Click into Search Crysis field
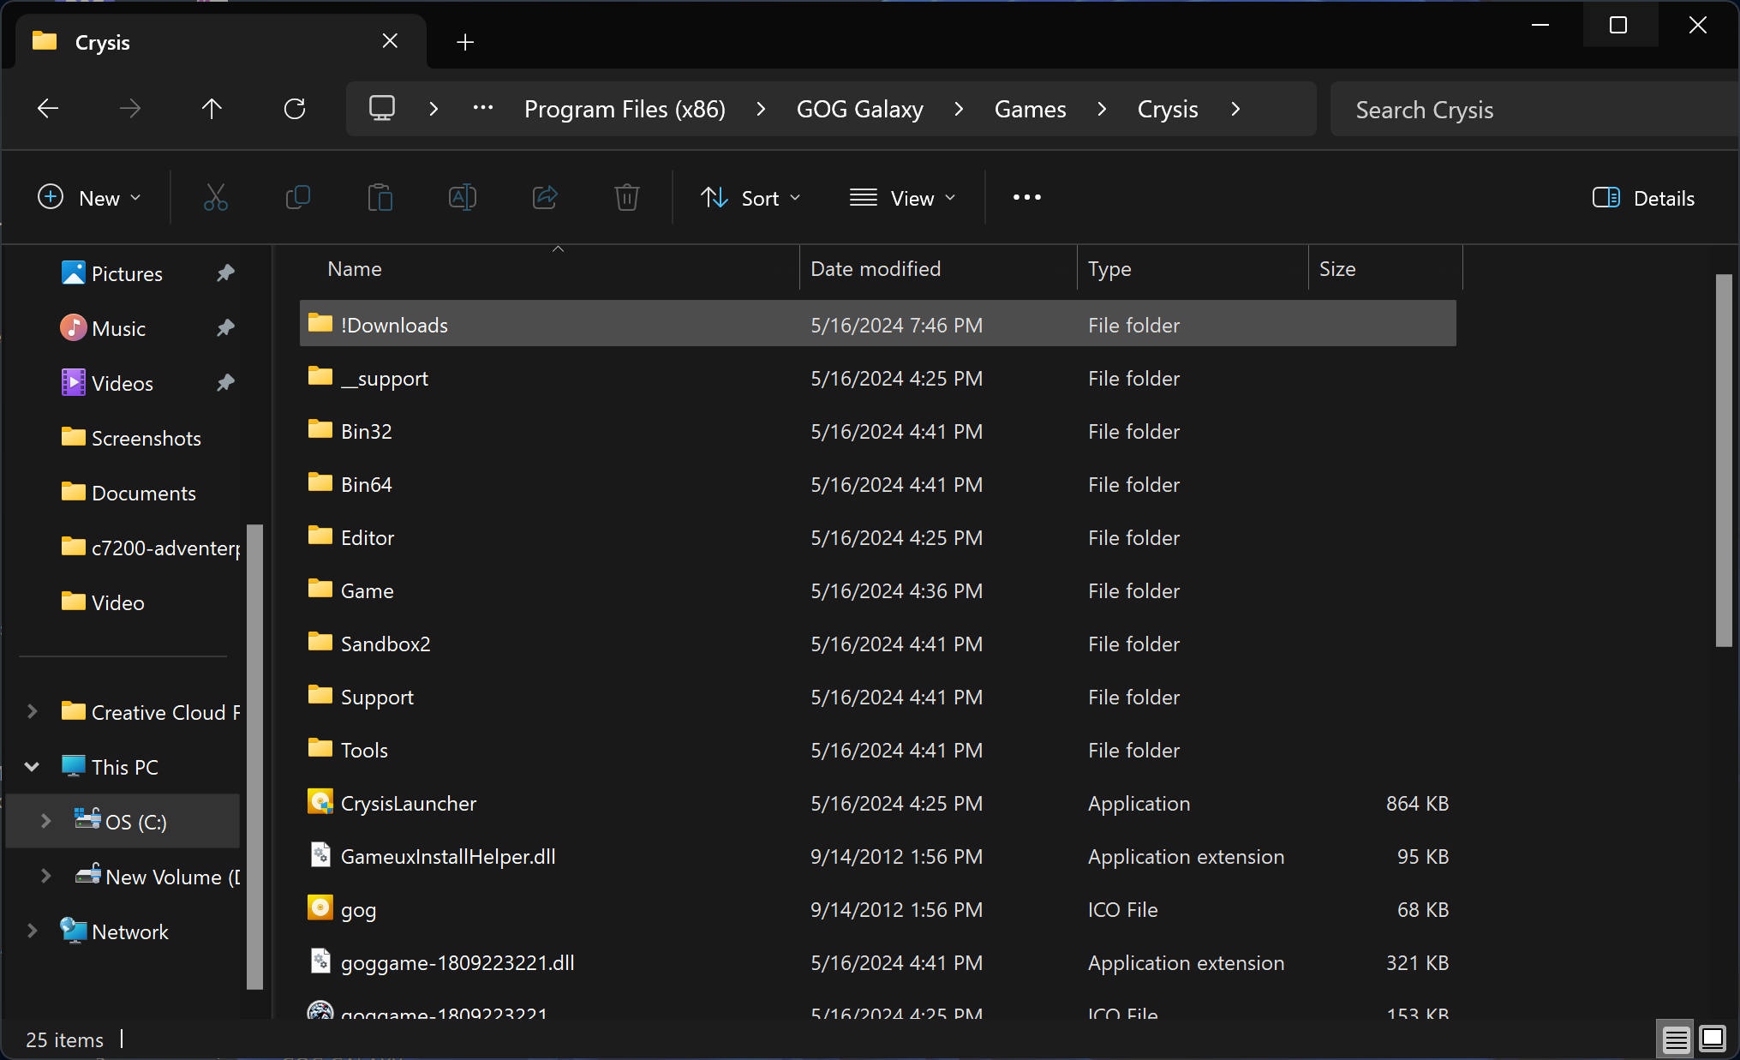Image resolution: width=1740 pixels, height=1060 pixels. click(1534, 110)
